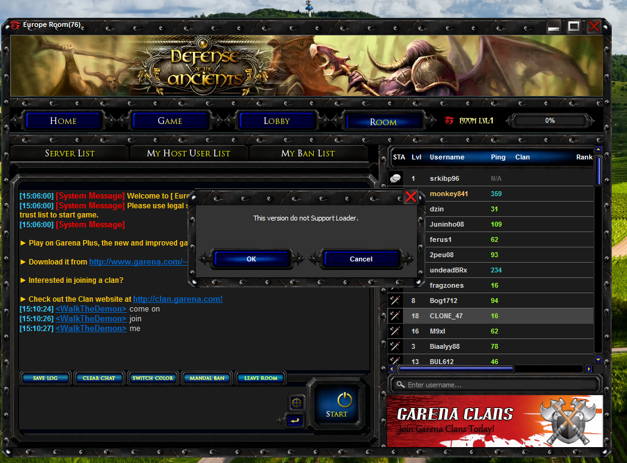Click the room level 0% progress bar
This screenshot has width=627, height=463.
tap(550, 120)
